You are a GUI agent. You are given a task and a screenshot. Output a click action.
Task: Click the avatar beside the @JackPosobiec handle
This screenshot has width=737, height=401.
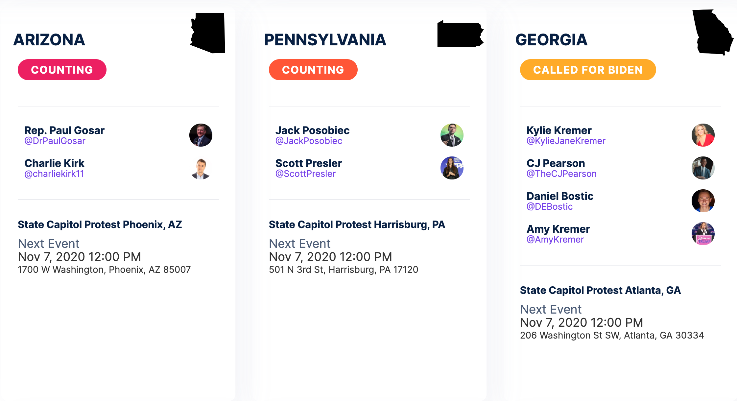[452, 135]
